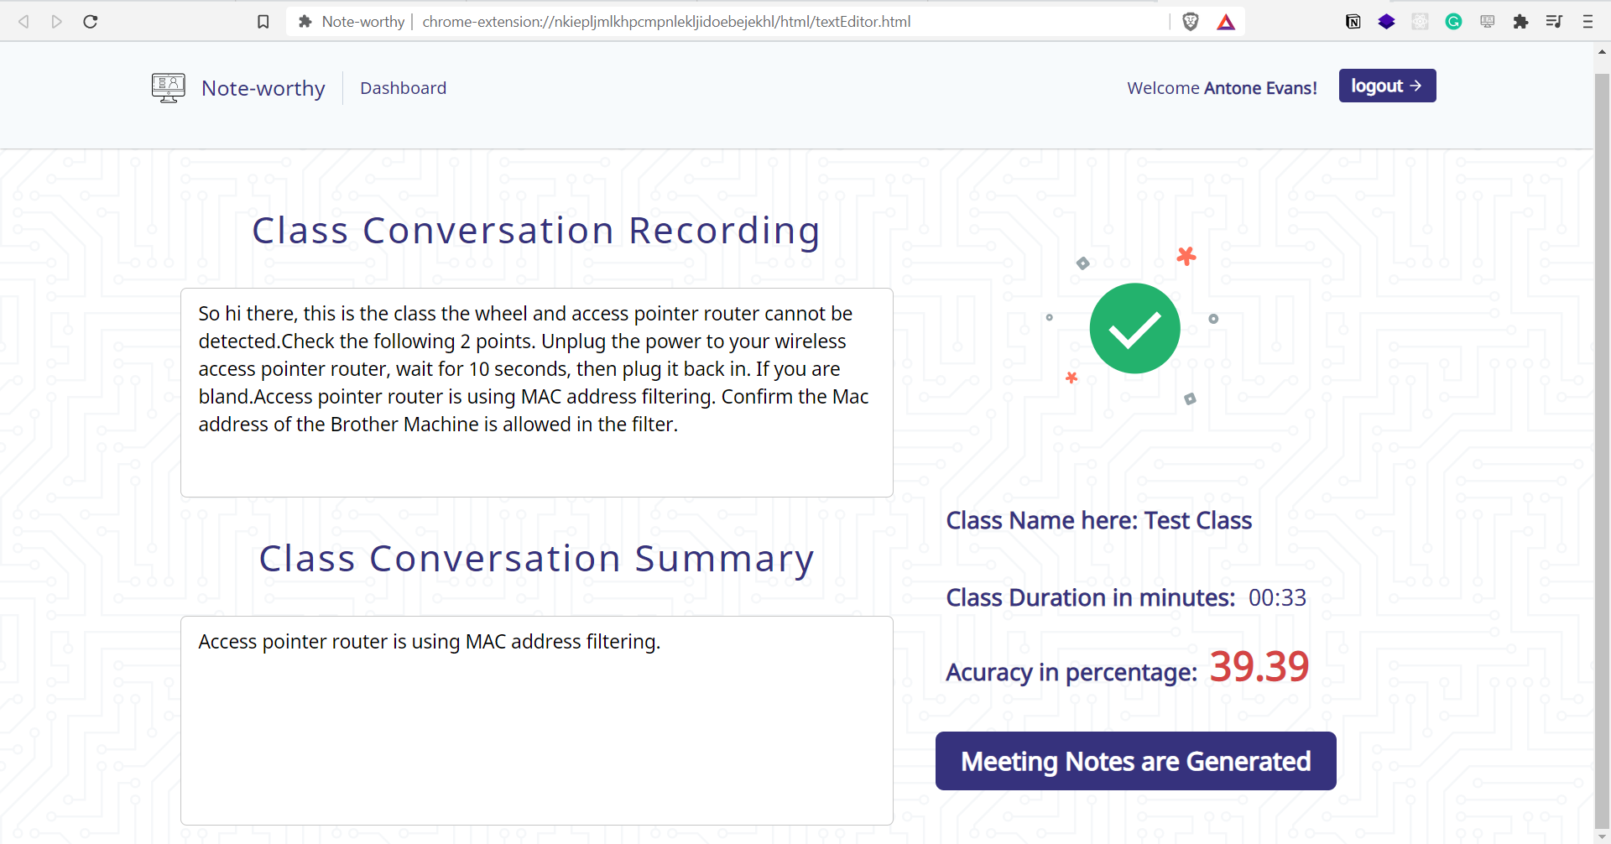The width and height of the screenshot is (1611, 844).
Task: Bookmark this page using the bookmark icon
Action: [x=263, y=22]
